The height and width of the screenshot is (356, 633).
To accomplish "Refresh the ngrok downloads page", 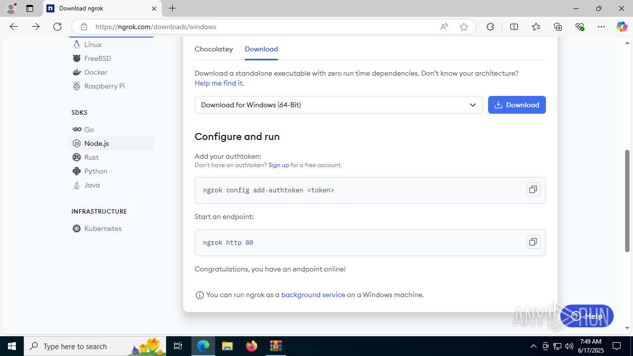I will click(57, 27).
